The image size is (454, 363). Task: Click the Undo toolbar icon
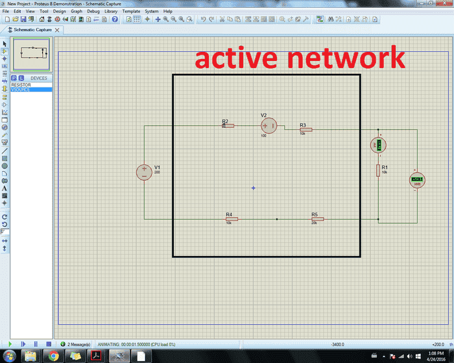(x=203, y=19)
